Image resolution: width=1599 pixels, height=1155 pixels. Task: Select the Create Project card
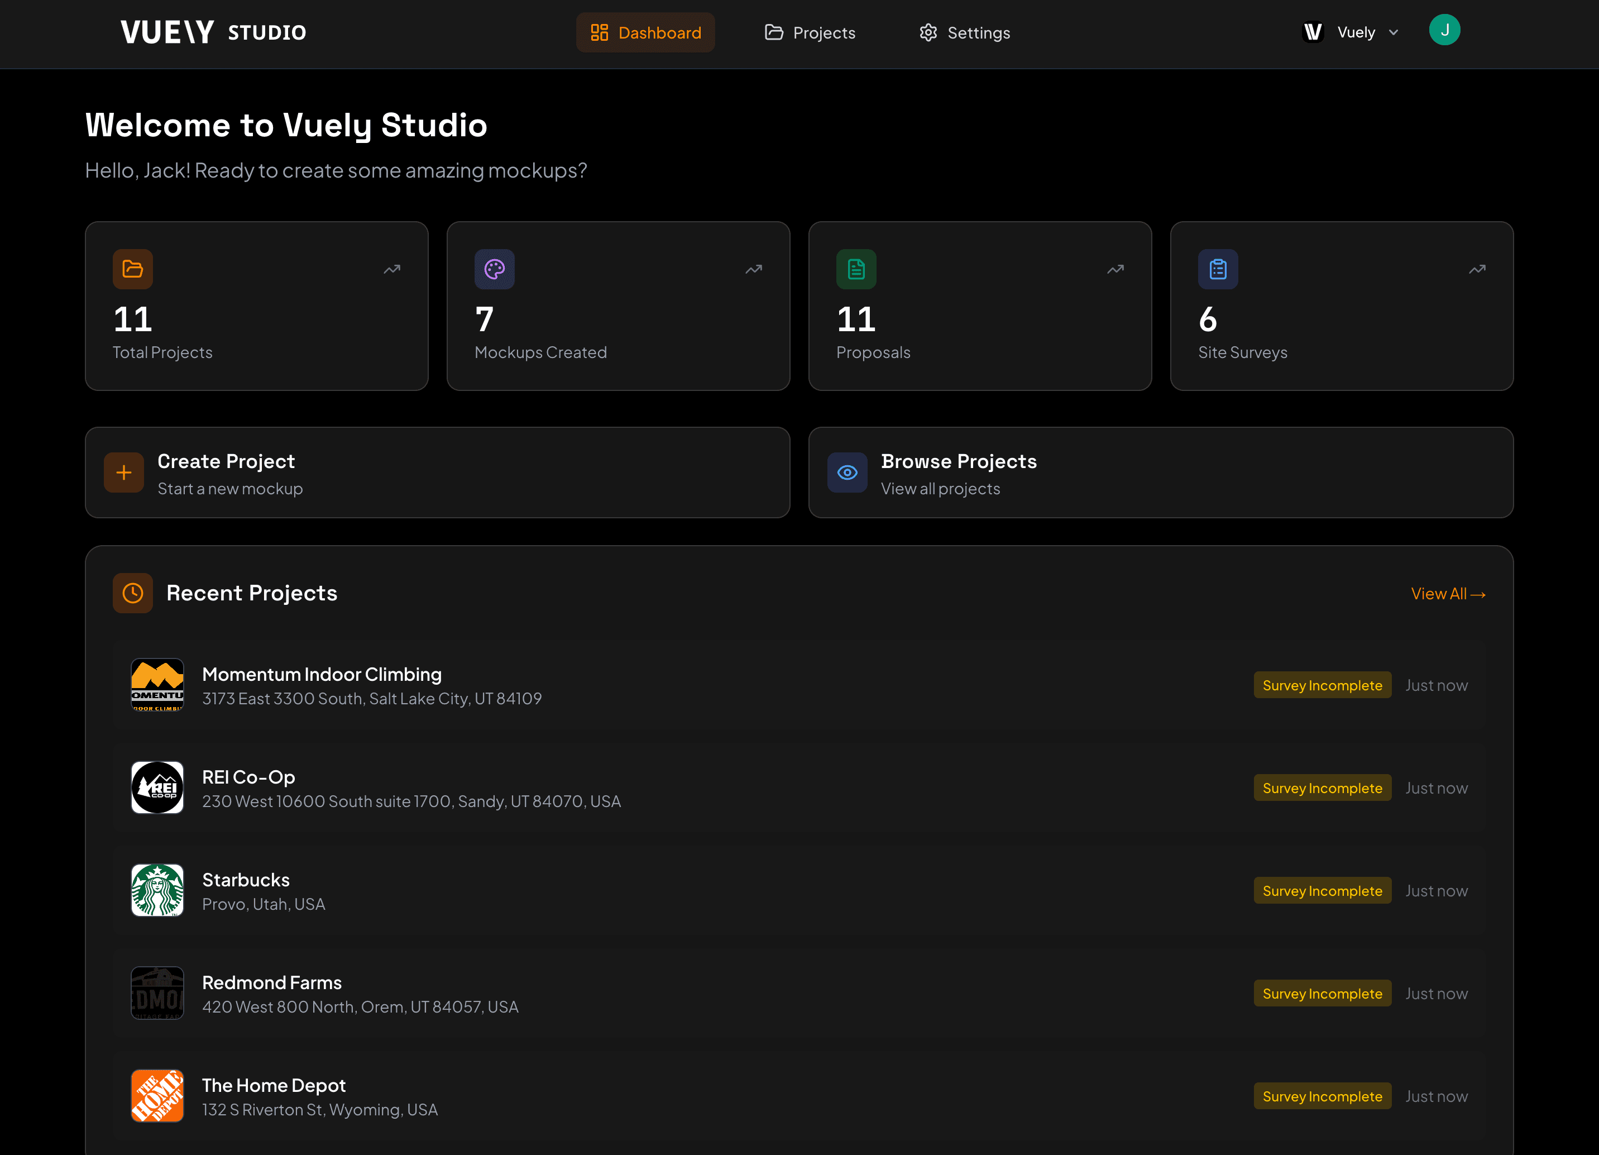click(437, 472)
